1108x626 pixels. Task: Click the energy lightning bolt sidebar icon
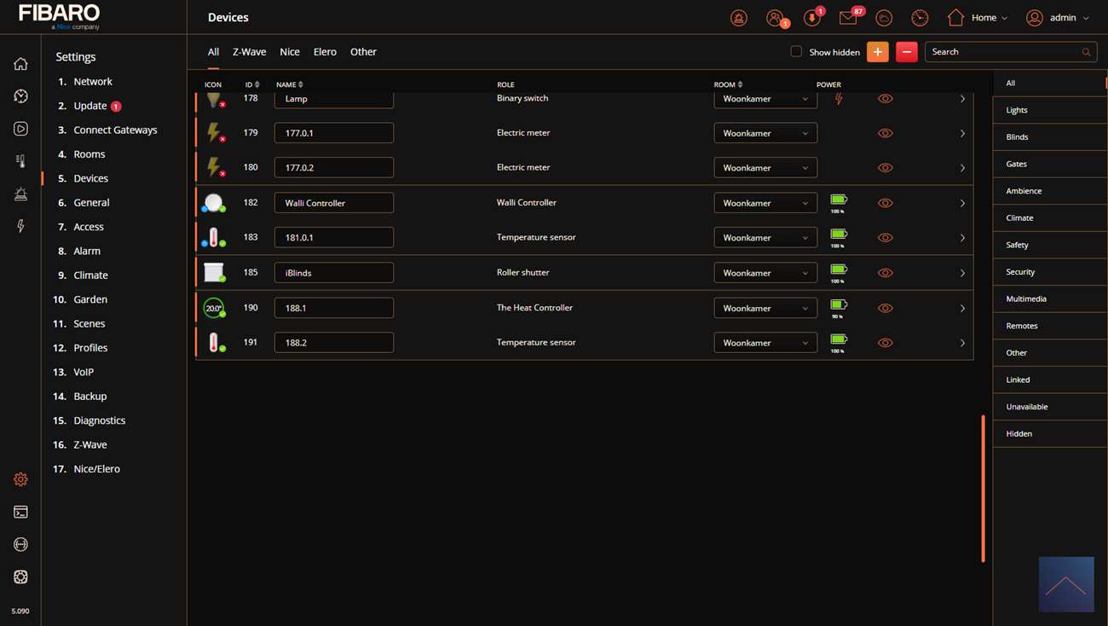click(x=20, y=226)
